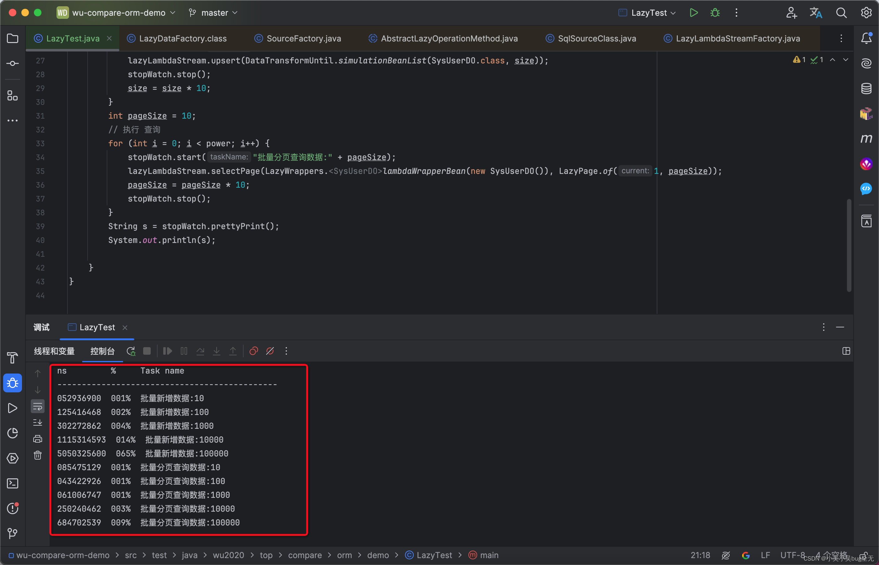This screenshot has width=879, height=565.
Task: Jump to previous highlighted problem arrow
Action: tap(833, 60)
